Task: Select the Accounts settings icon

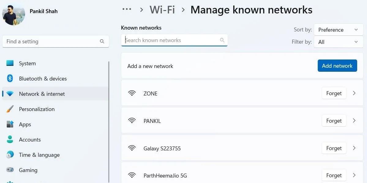Action: [10, 139]
